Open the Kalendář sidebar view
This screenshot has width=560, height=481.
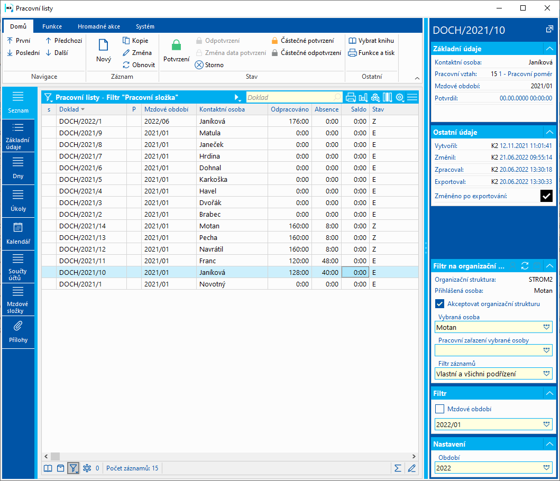click(x=18, y=233)
